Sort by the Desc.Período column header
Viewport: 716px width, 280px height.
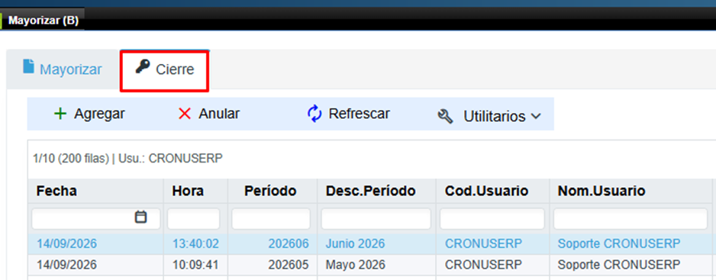click(371, 191)
